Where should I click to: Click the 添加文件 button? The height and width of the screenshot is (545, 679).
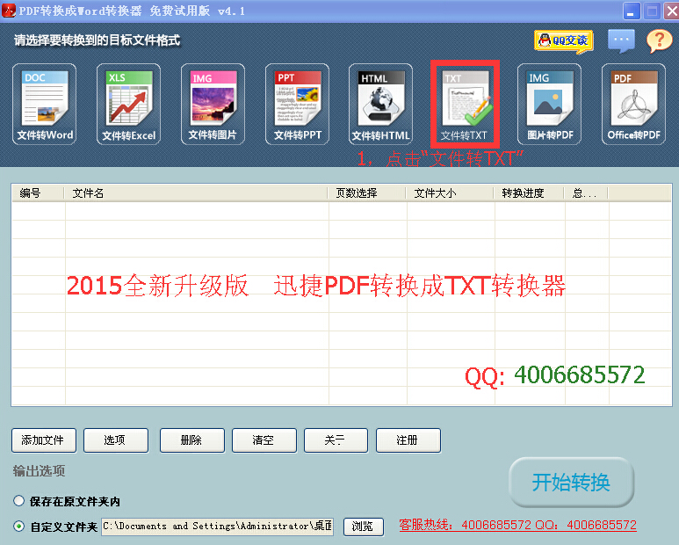(x=44, y=440)
